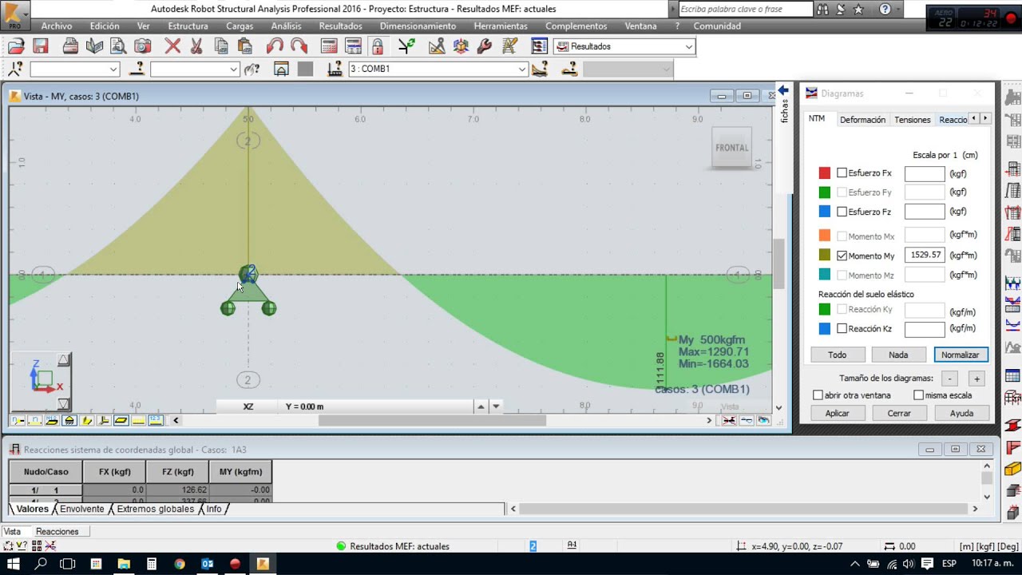Click the olive Momento My color swatch

click(824, 256)
